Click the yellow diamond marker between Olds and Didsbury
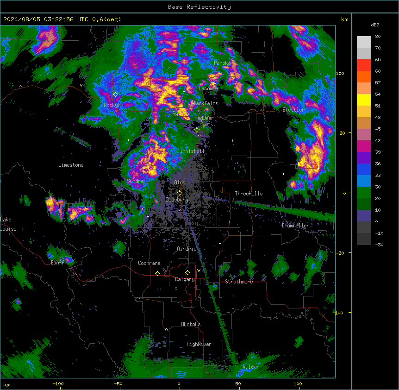The height and width of the screenshot is (390, 399). (180, 193)
